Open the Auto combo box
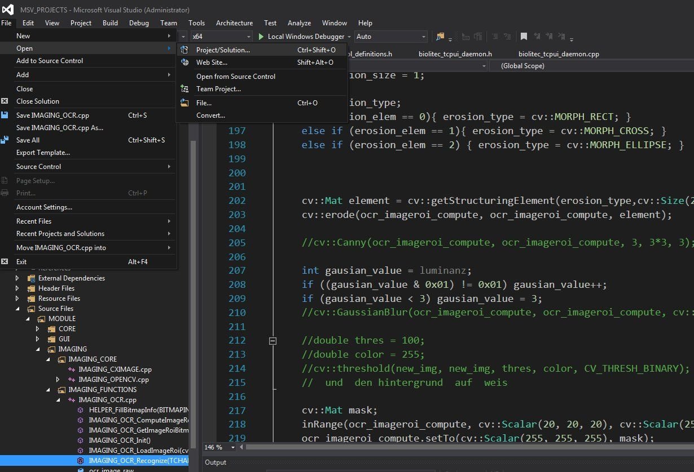Image resolution: width=694 pixels, height=472 pixels. pos(391,37)
